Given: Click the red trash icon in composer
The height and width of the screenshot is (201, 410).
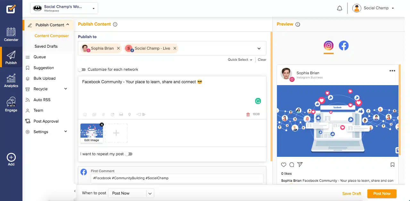Looking at the screenshot, I should (248, 114).
